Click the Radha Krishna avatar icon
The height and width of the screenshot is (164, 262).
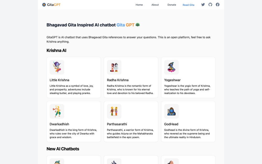(x=114, y=67)
